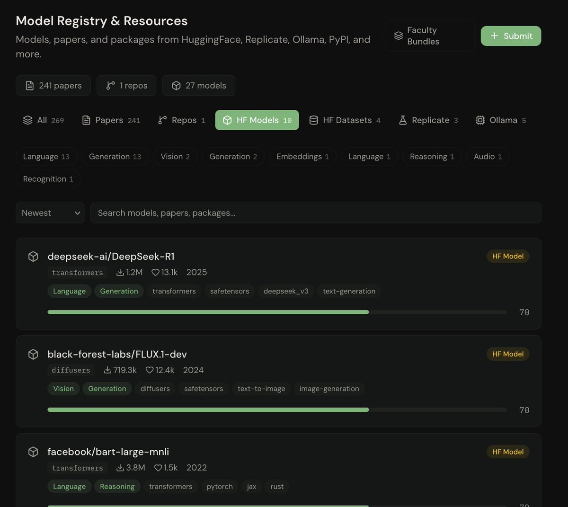This screenshot has width=568, height=507.
Task: Click the cube icon beside 27 models
Action: [176, 86]
